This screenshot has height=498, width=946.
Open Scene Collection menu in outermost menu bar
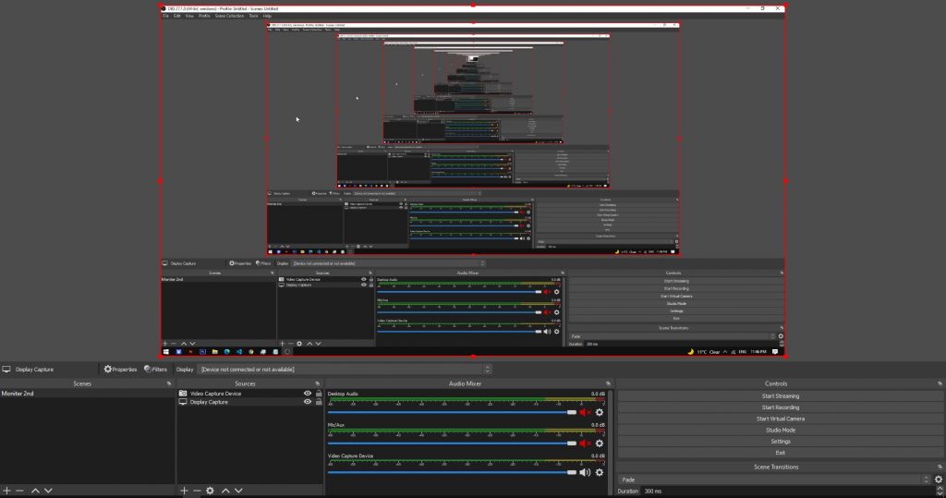(229, 16)
